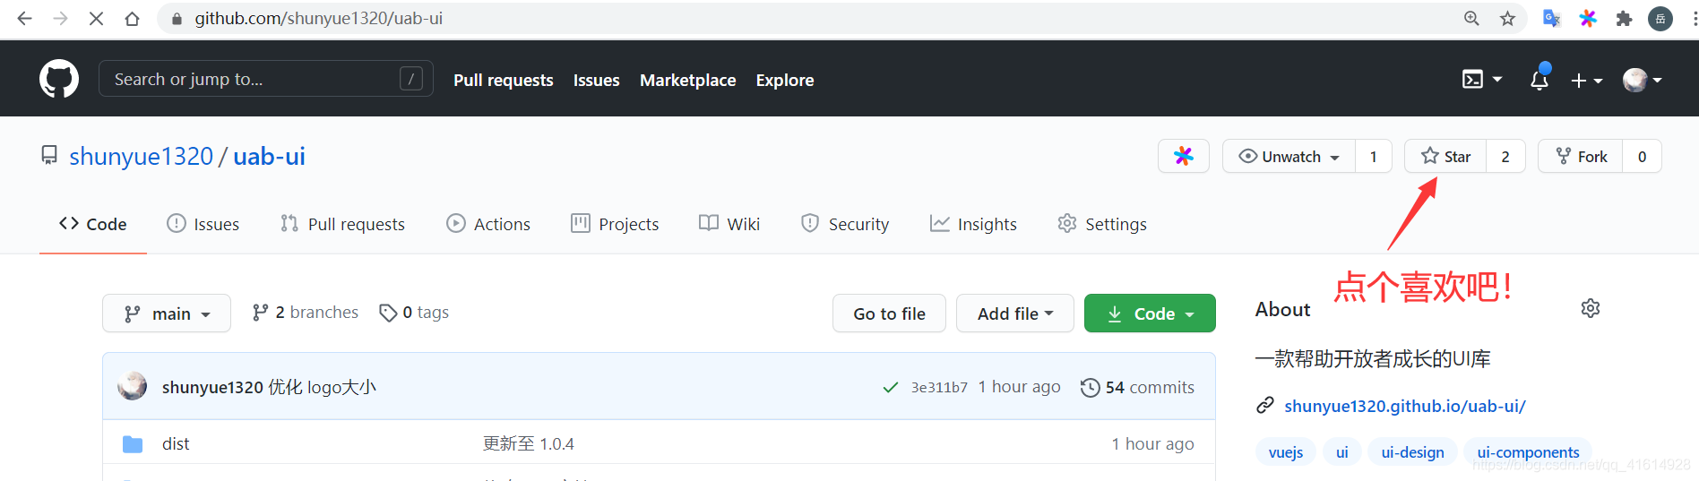The width and height of the screenshot is (1699, 481).
Task: View the 54 commits history
Action: (x=1138, y=387)
